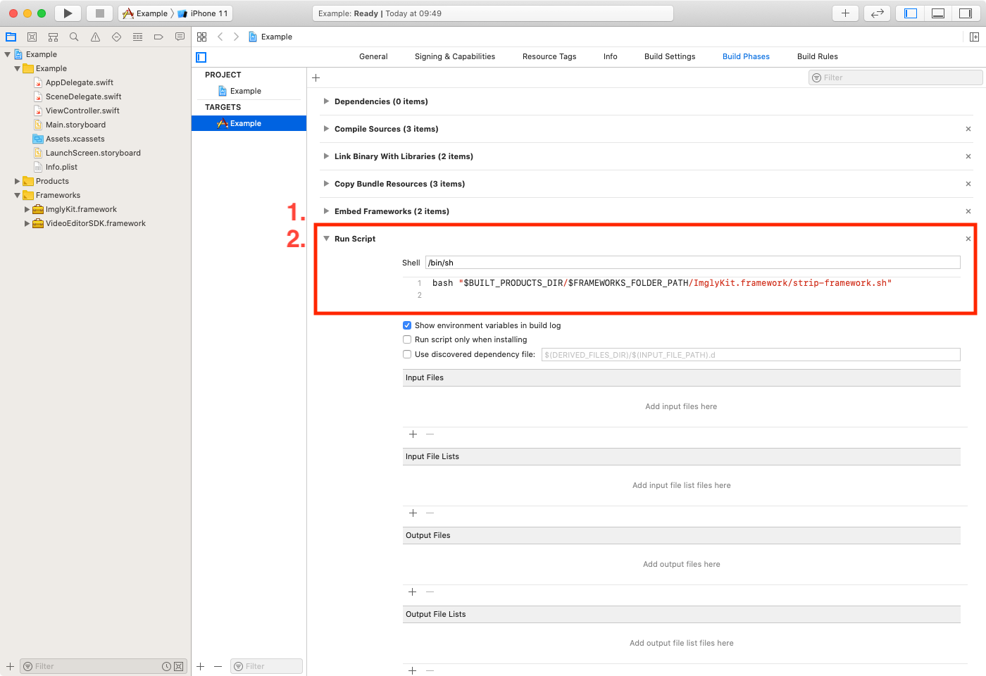The height and width of the screenshot is (676, 986).
Task: Expand Link Binary With Libraries phase
Action: click(326, 156)
